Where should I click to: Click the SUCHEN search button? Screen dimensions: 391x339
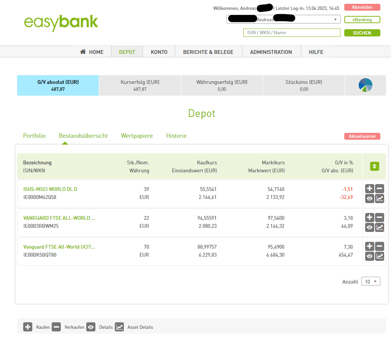click(x=362, y=33)
